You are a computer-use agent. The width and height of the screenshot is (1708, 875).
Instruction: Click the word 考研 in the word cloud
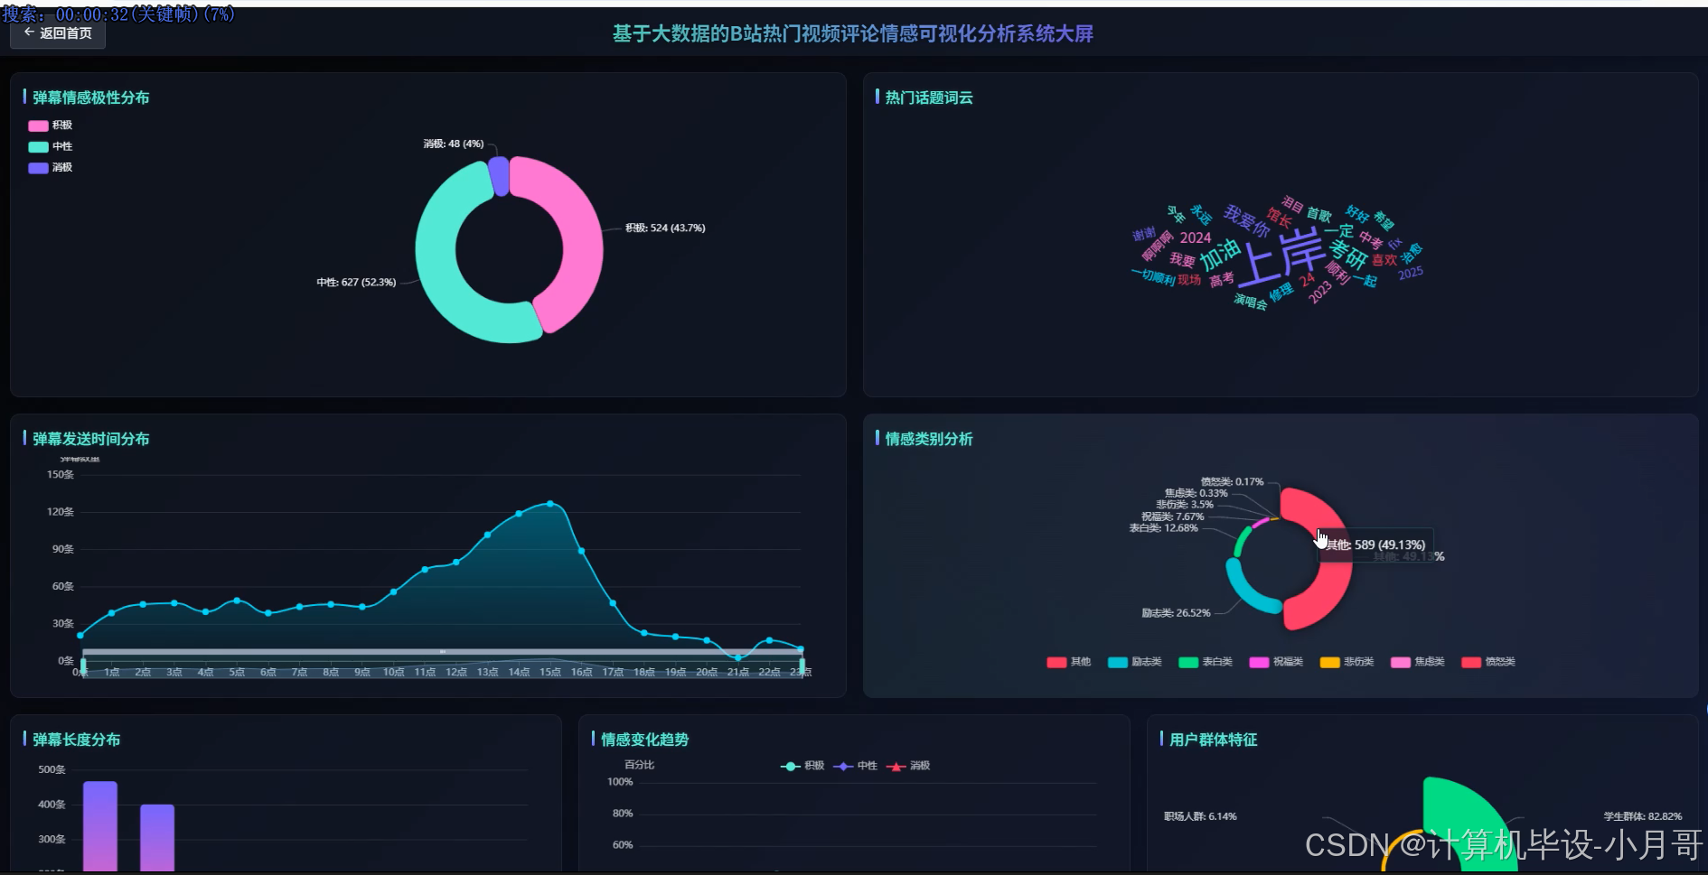pyautogui.click(x=1347, y=256)
